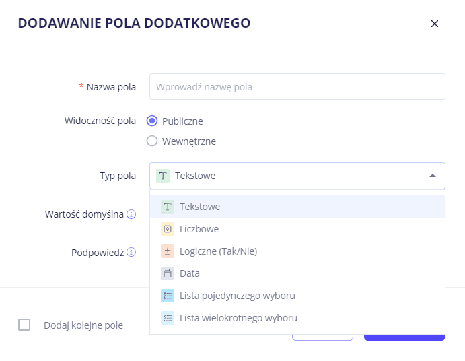Image resolution: width=465 pixels, height=361 pixels.
Task: Click the blue list icon for single choice
Action: click(168, 296)
